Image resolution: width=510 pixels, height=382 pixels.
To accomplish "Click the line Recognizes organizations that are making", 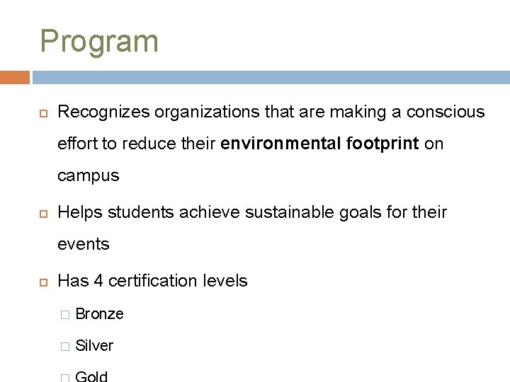I will pos(271,112).
